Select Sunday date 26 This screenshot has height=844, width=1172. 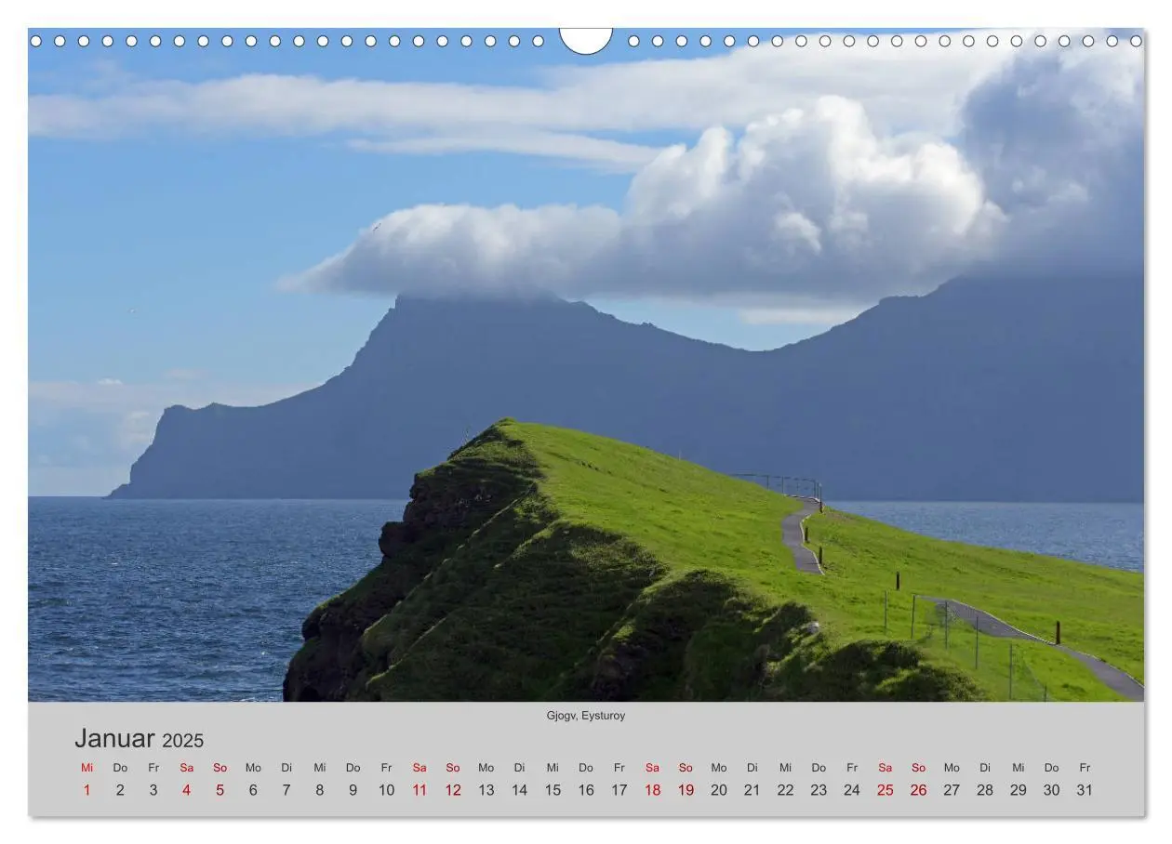click(x=918, y=790)
